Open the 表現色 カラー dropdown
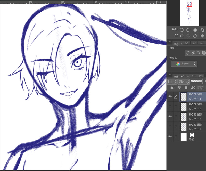 click(184, 64)
